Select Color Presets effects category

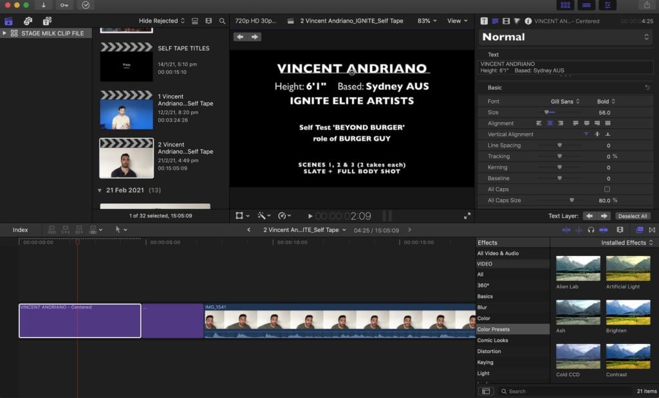point(512,329)
